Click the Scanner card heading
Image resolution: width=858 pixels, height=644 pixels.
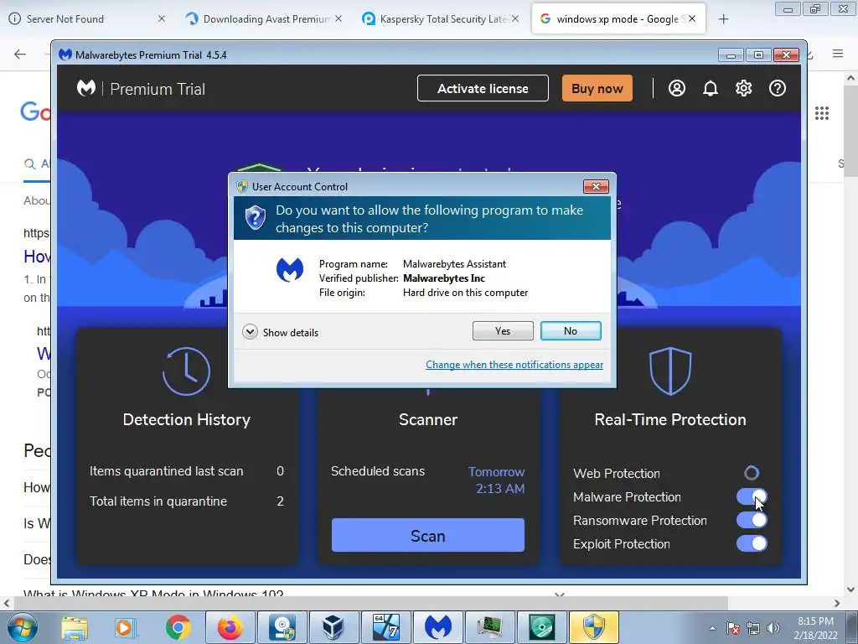pyautogui.click(x=428, y=419)
